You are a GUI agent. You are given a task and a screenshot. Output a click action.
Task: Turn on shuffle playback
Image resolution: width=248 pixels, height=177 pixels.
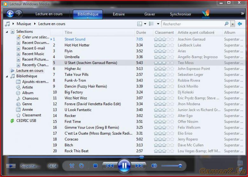click(x=72, y=166)
